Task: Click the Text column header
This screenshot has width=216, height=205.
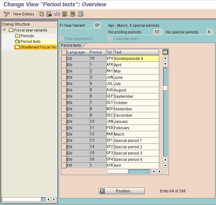Action: coord(136,52)
